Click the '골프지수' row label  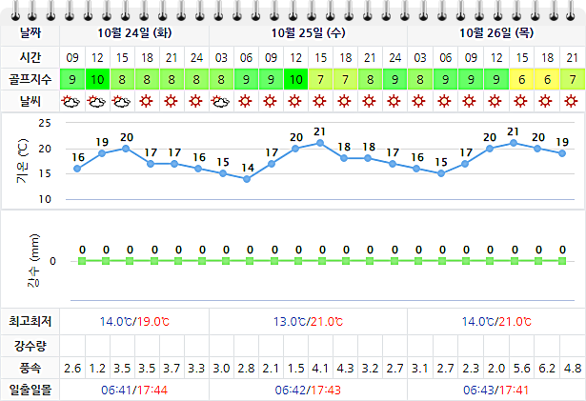30,79
